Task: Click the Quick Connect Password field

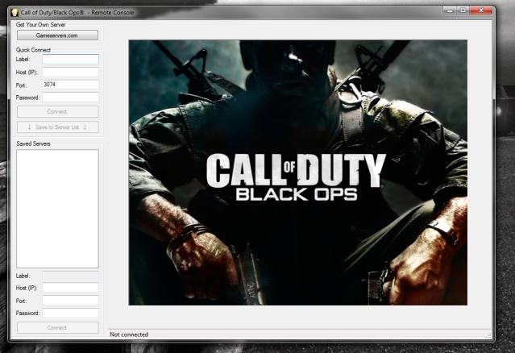Action: tap(70, 98)
